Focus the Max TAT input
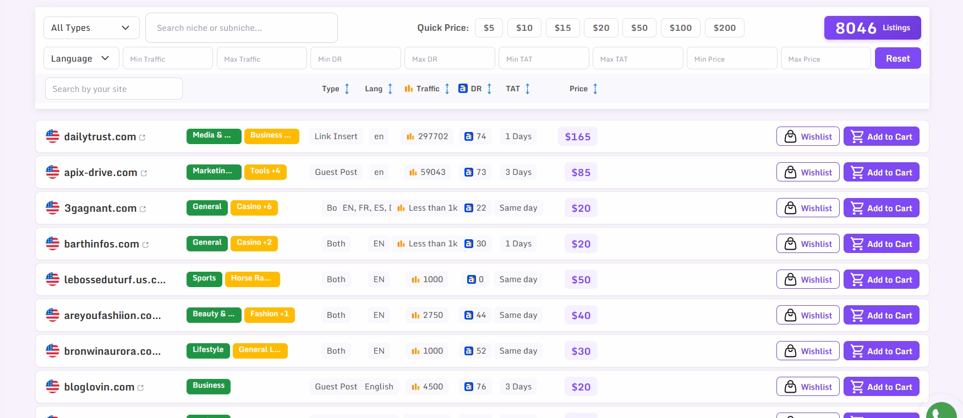The height and width of the screenshot is (418, 963). 638,58
